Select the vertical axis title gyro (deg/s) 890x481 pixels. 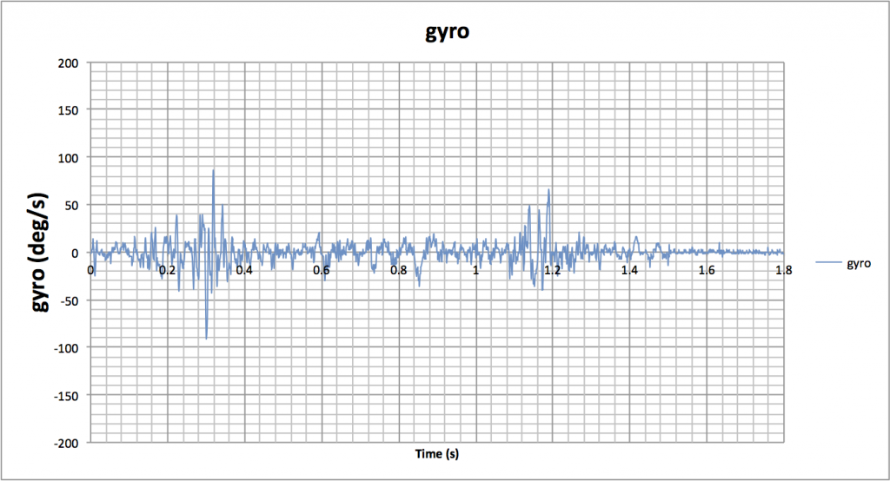38,253
